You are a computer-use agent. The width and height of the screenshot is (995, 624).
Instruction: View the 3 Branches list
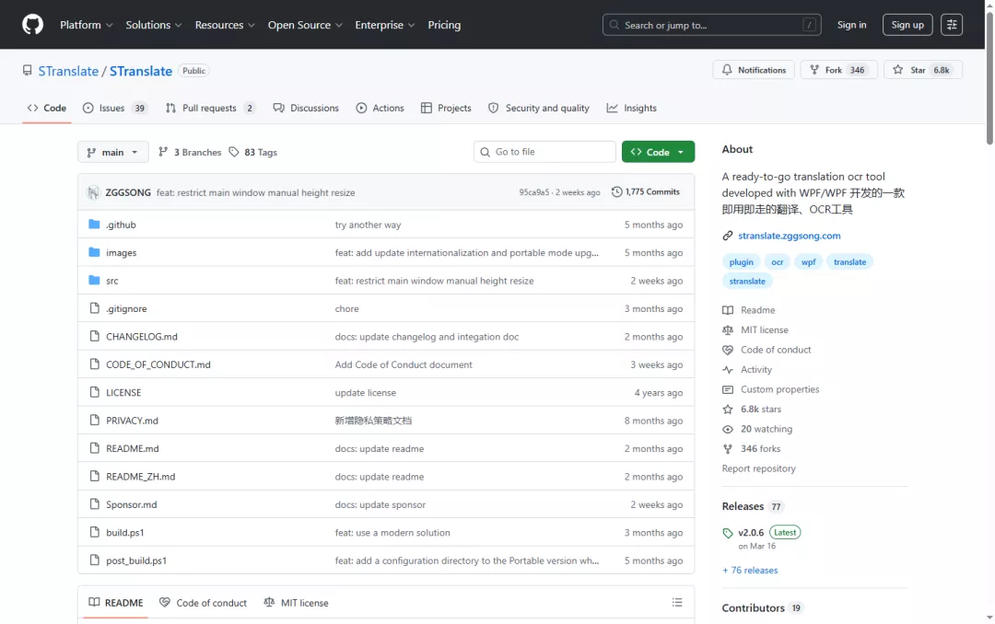[x=190, y=152]
